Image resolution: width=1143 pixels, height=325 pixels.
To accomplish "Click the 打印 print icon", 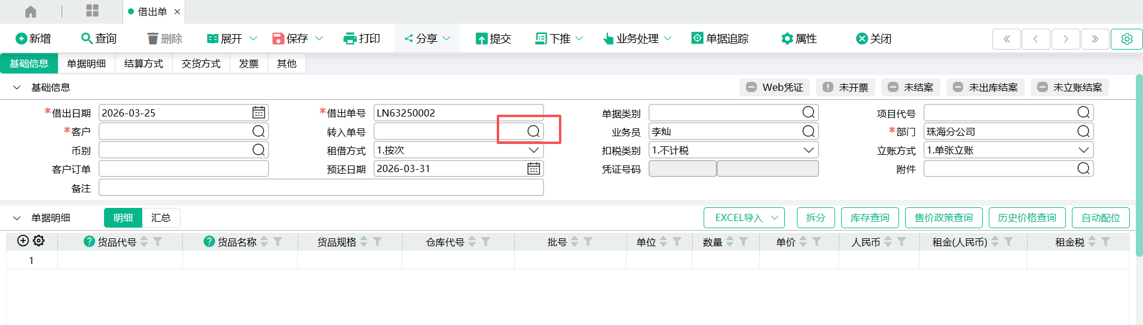I will tap(350, 39).
